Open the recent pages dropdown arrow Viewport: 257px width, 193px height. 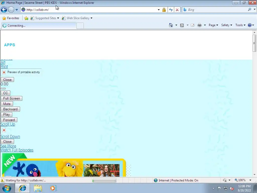[x=17, y=10]
